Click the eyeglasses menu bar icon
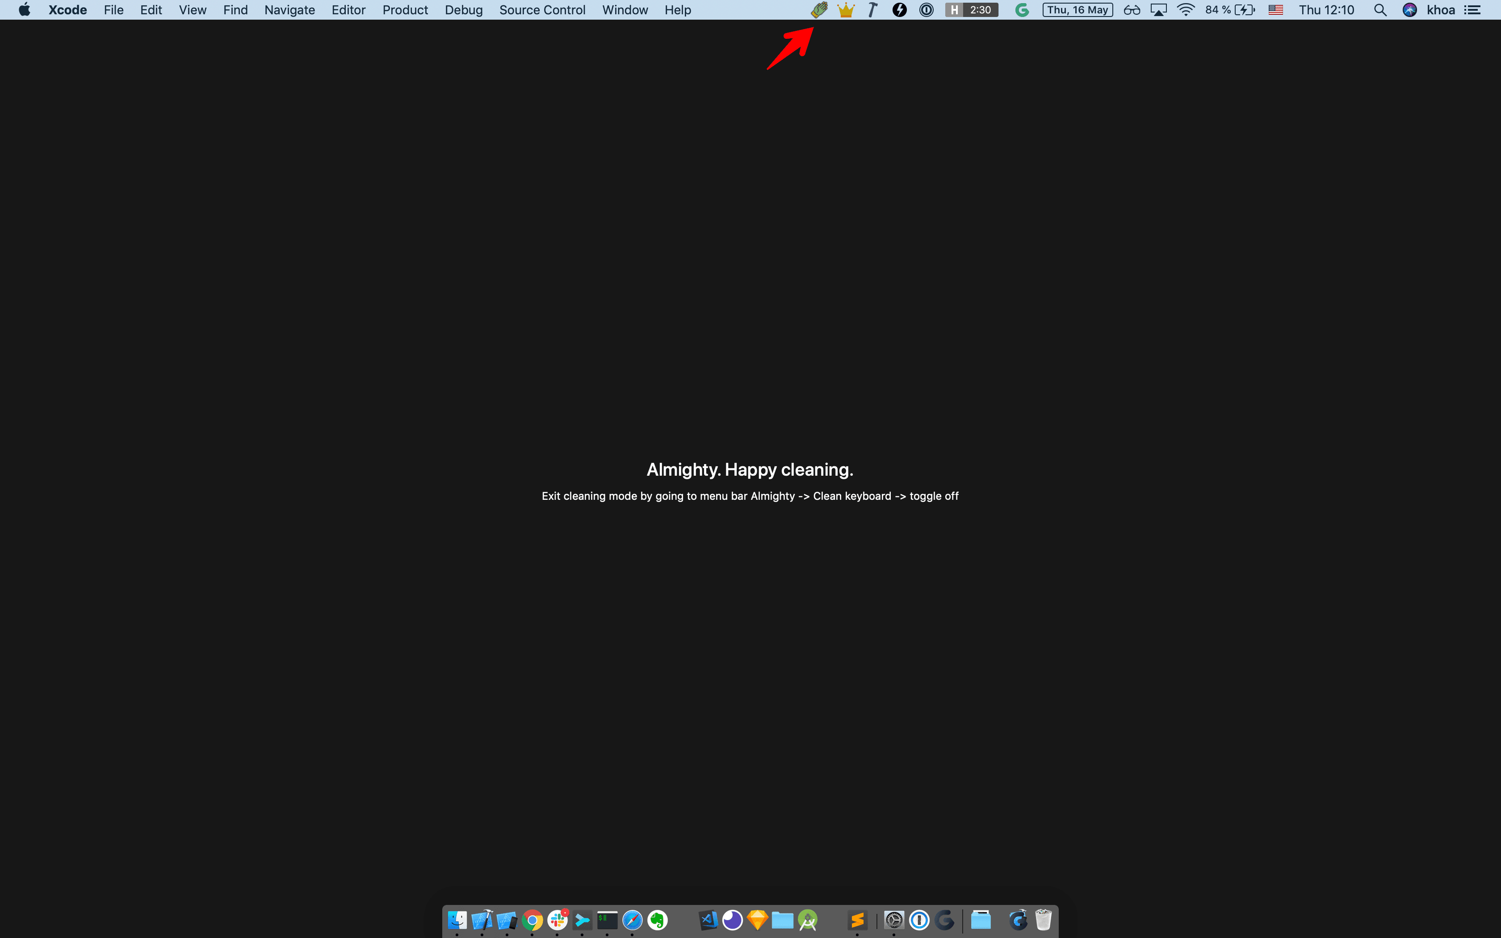The image size is (1501, 938). [1131, 10]
